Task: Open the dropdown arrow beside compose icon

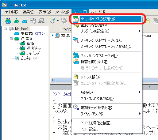Action: (x=58, y=21)
